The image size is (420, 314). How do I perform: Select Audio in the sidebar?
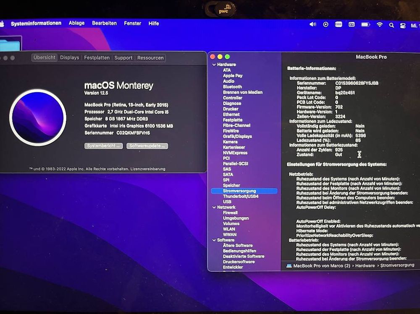coord(228,81)
